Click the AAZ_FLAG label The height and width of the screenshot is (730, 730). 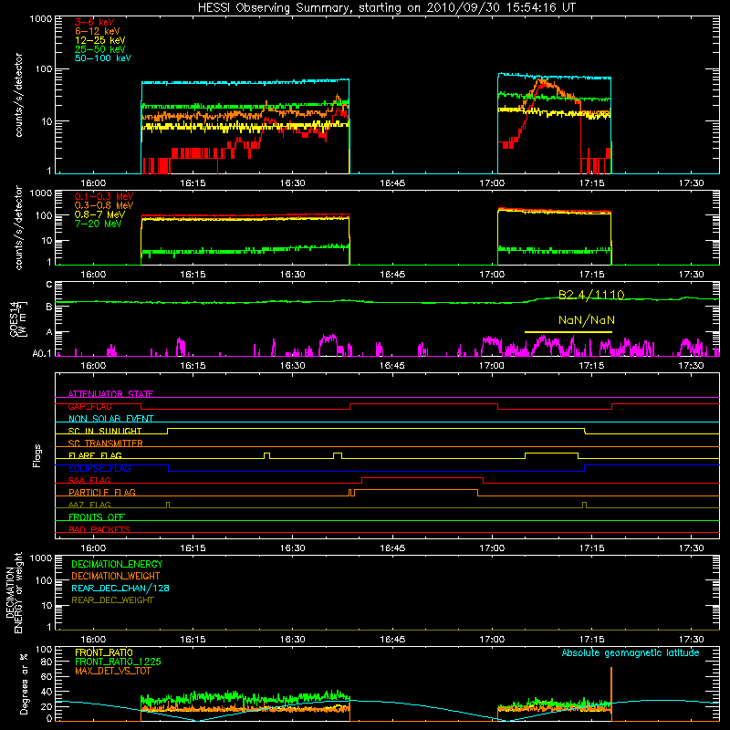coord(89,505)
